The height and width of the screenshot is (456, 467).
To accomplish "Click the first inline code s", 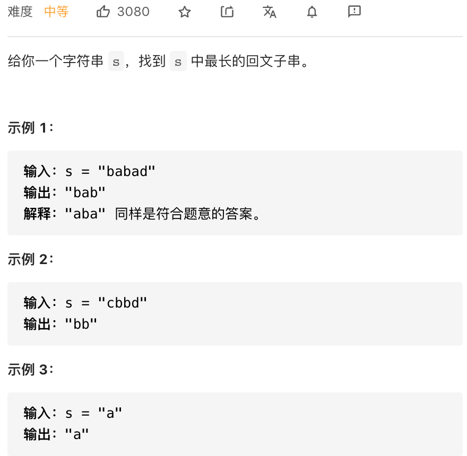I will coord(116,62).
